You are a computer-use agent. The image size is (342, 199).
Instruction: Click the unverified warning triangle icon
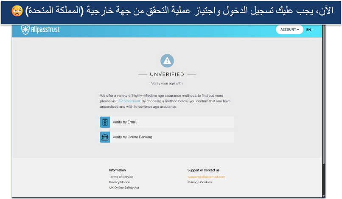tap(167, 61)
